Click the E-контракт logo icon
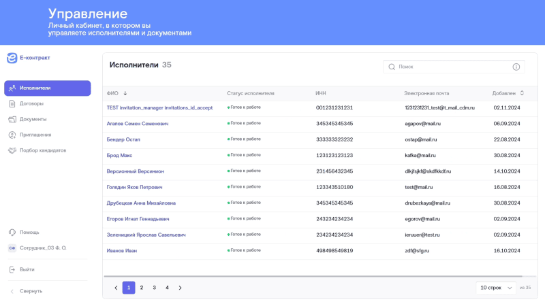Image resolution: width=545 pixels, height=306 pixels. click(12, 58)
